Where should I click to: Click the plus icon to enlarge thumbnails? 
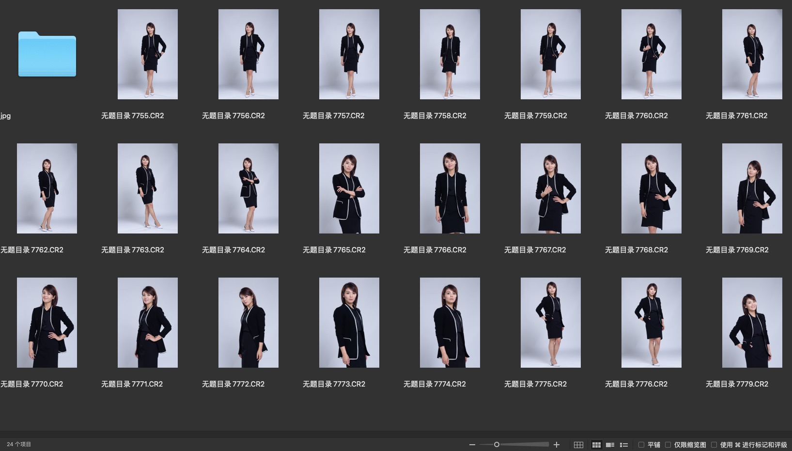pyautogui.click(x=557, y=445)
